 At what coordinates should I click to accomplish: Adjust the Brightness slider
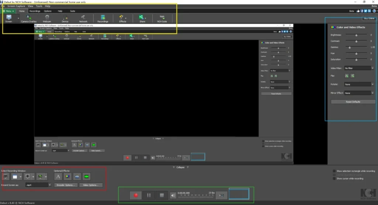(356, 35)
